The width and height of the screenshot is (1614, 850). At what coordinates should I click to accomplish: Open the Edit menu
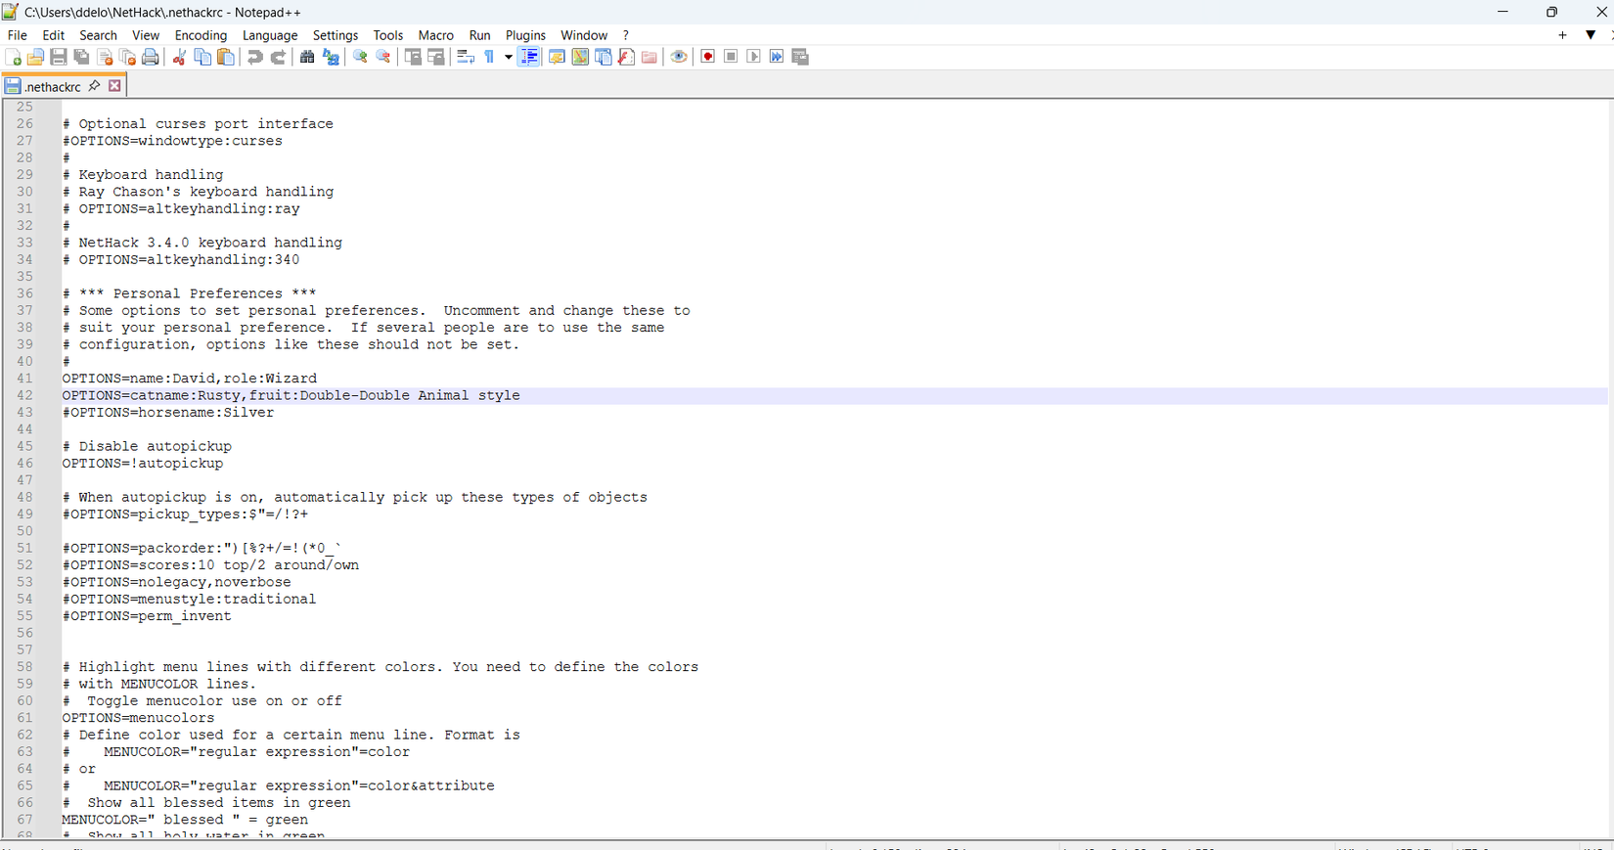click(x=53, y=35)
